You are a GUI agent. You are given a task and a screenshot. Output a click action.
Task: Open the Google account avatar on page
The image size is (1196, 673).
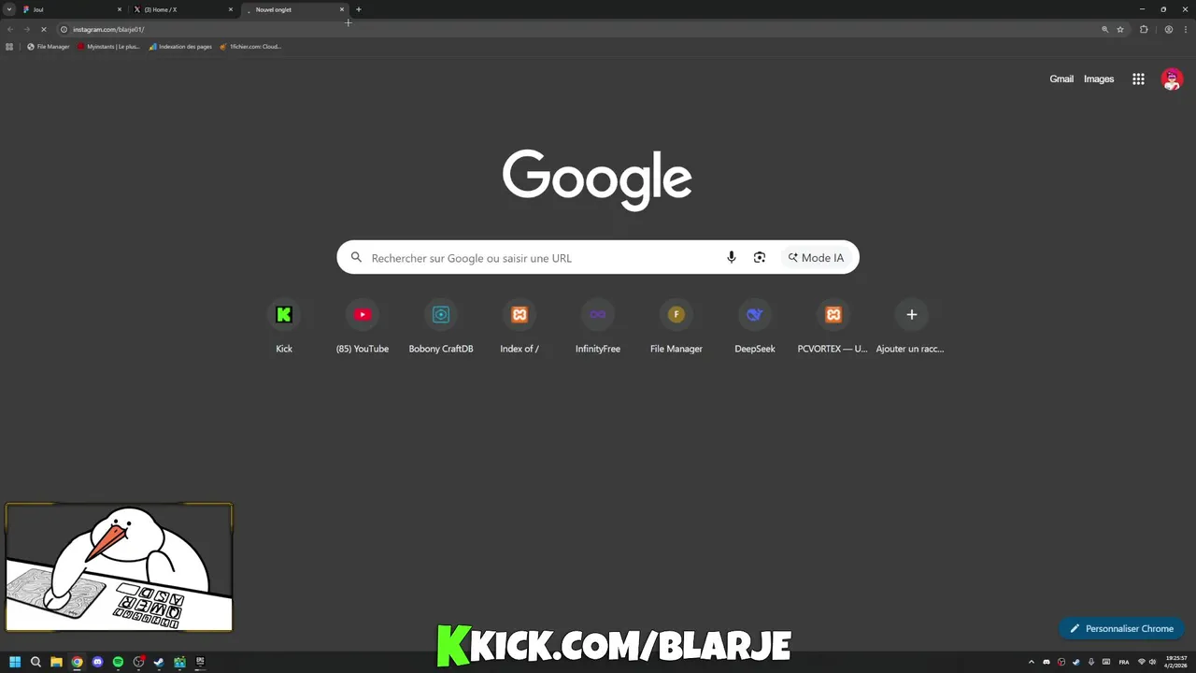[x=1172, y=79]
